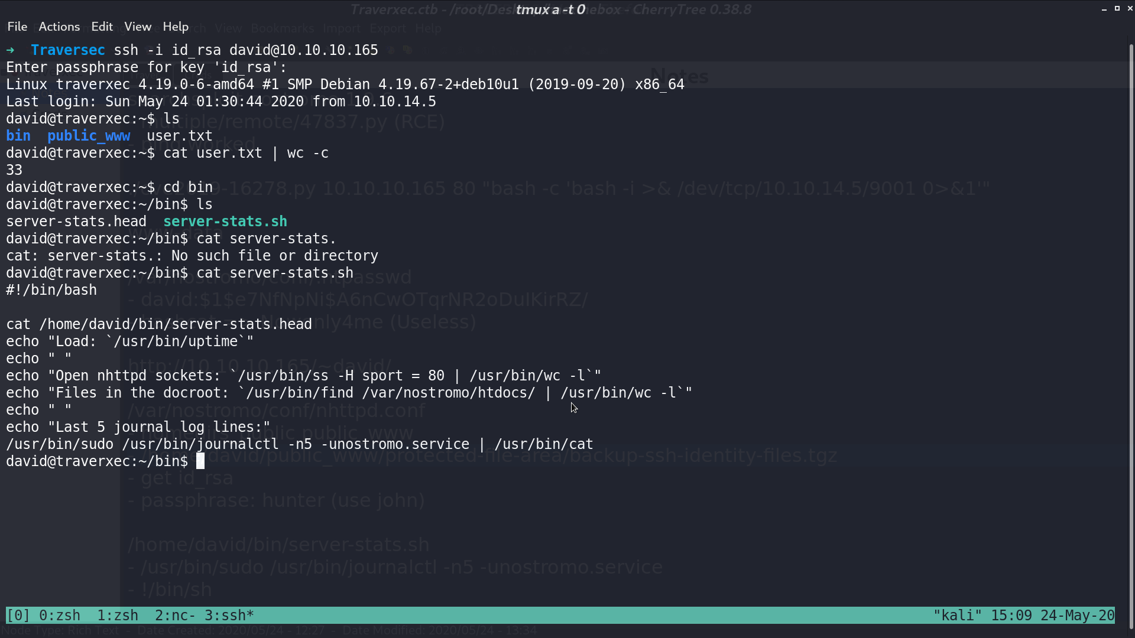
Task: Click the bin directory in ls output
Action: (18, 136)
